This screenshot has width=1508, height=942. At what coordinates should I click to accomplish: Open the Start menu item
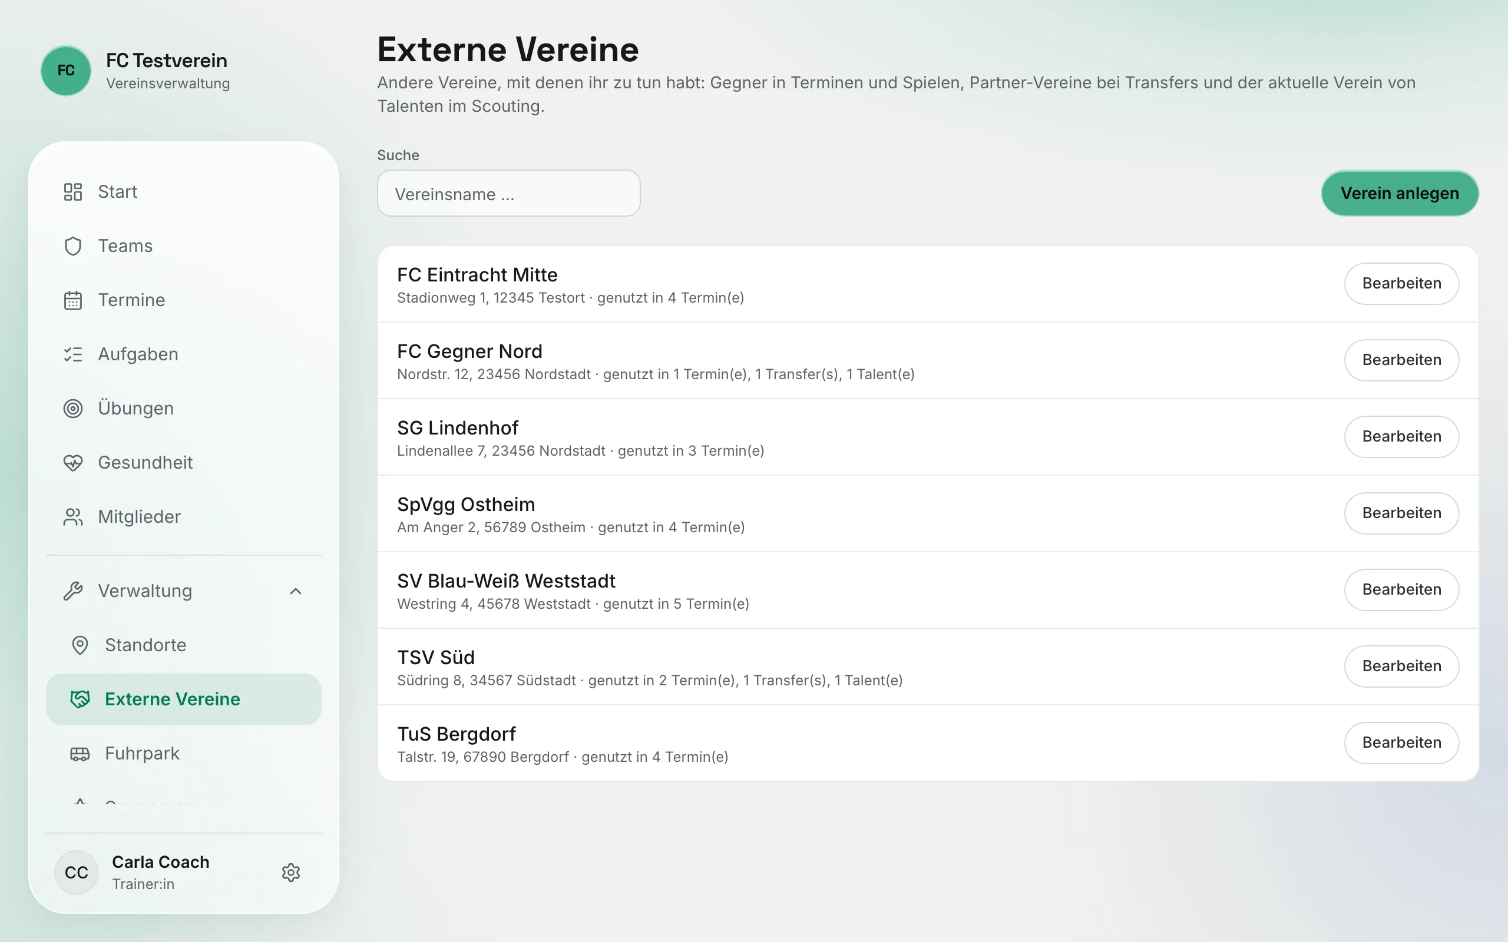point(184,192)
